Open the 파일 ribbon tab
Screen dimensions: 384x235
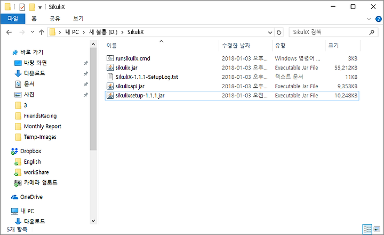13,19
